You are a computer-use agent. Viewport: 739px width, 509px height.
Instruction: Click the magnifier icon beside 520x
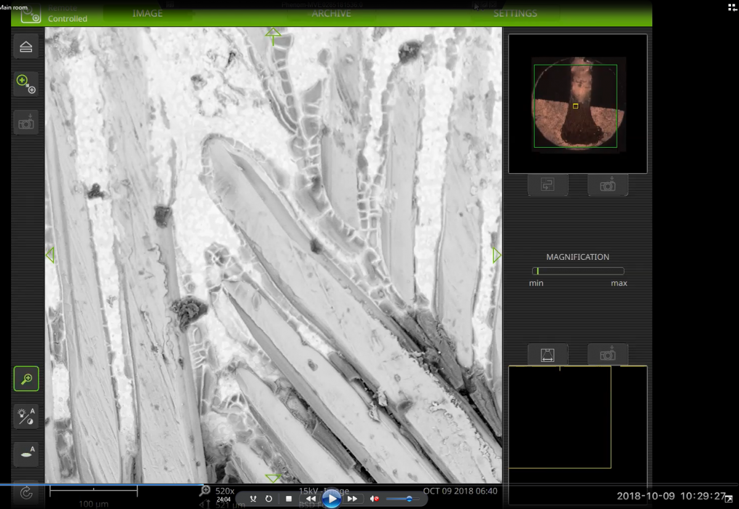click(x=205, y=491)
